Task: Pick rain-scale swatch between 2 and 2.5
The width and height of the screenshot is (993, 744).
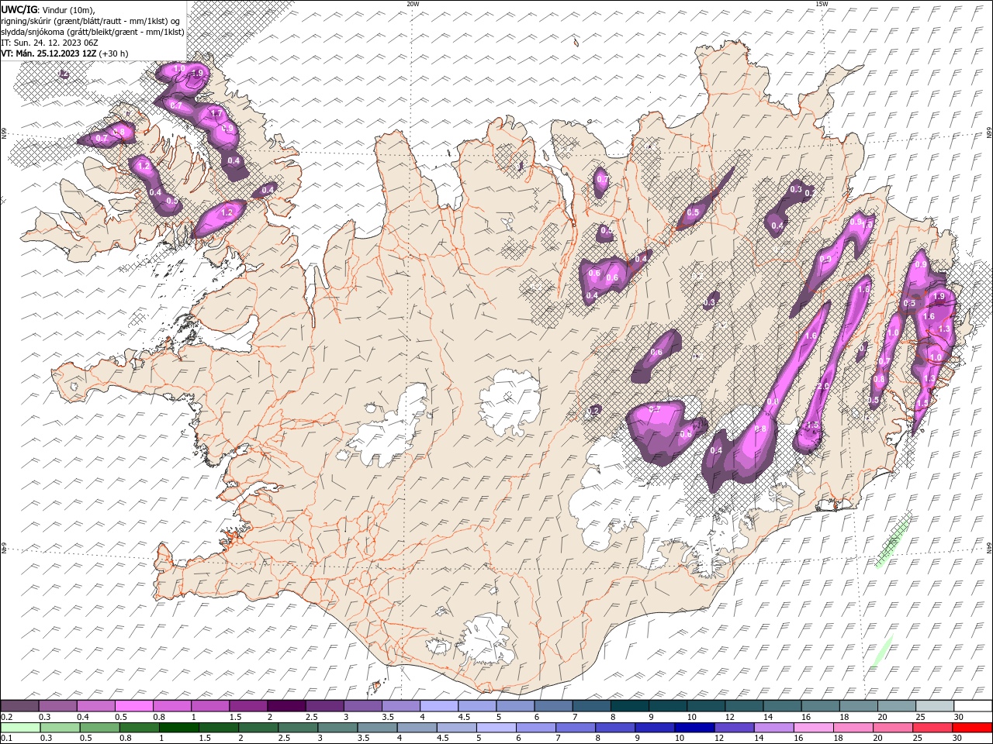Action: coord(258,728)
